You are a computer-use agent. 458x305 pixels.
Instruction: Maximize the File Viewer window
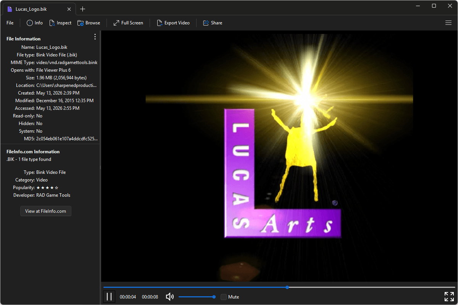coord(434,6)
